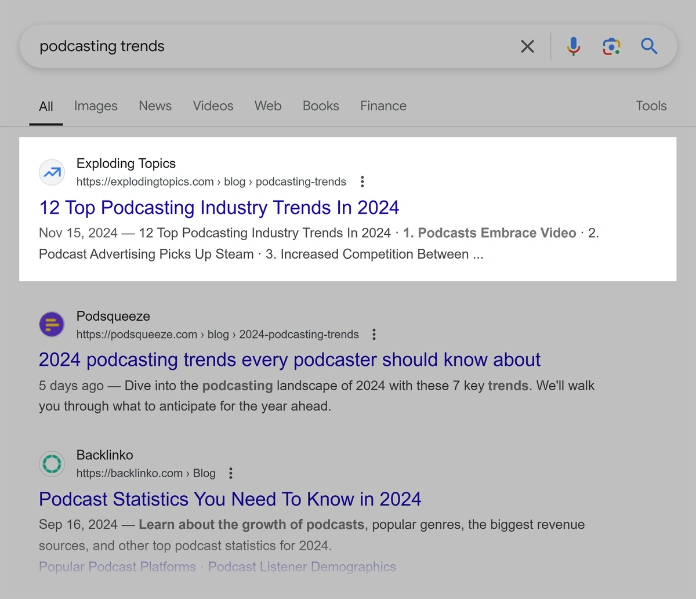
Task: Switch to the Videos tab
Action: pos(213,106)
